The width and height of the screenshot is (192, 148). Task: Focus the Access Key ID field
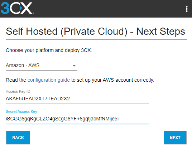[77, 99]
